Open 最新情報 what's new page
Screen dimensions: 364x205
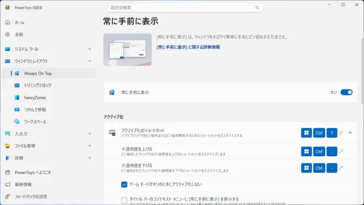pos(49,184)
